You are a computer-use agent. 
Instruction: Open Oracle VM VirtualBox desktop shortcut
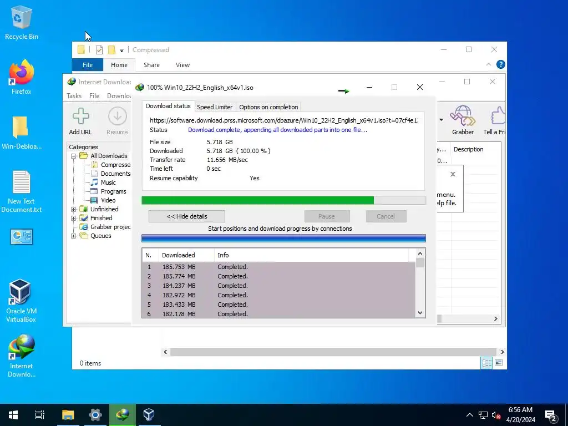click(x=21, y=300)
